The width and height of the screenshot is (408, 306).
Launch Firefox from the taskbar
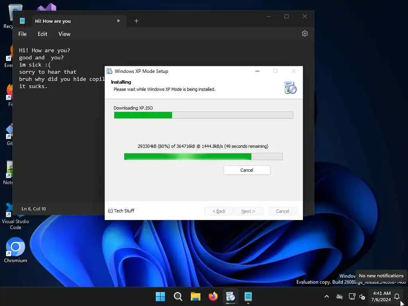(213, 296)
